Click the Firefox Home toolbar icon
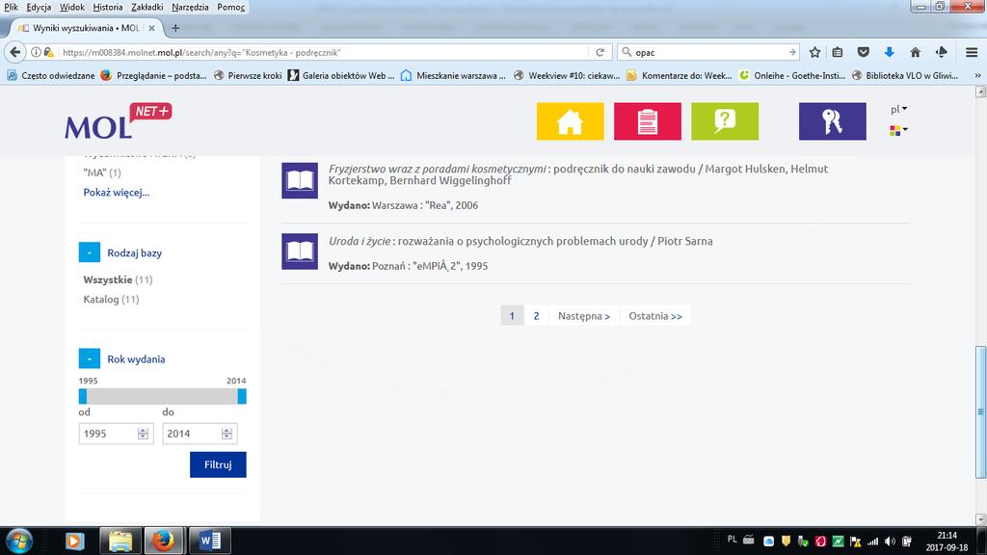The image size is (987, 555). [916, 52]
